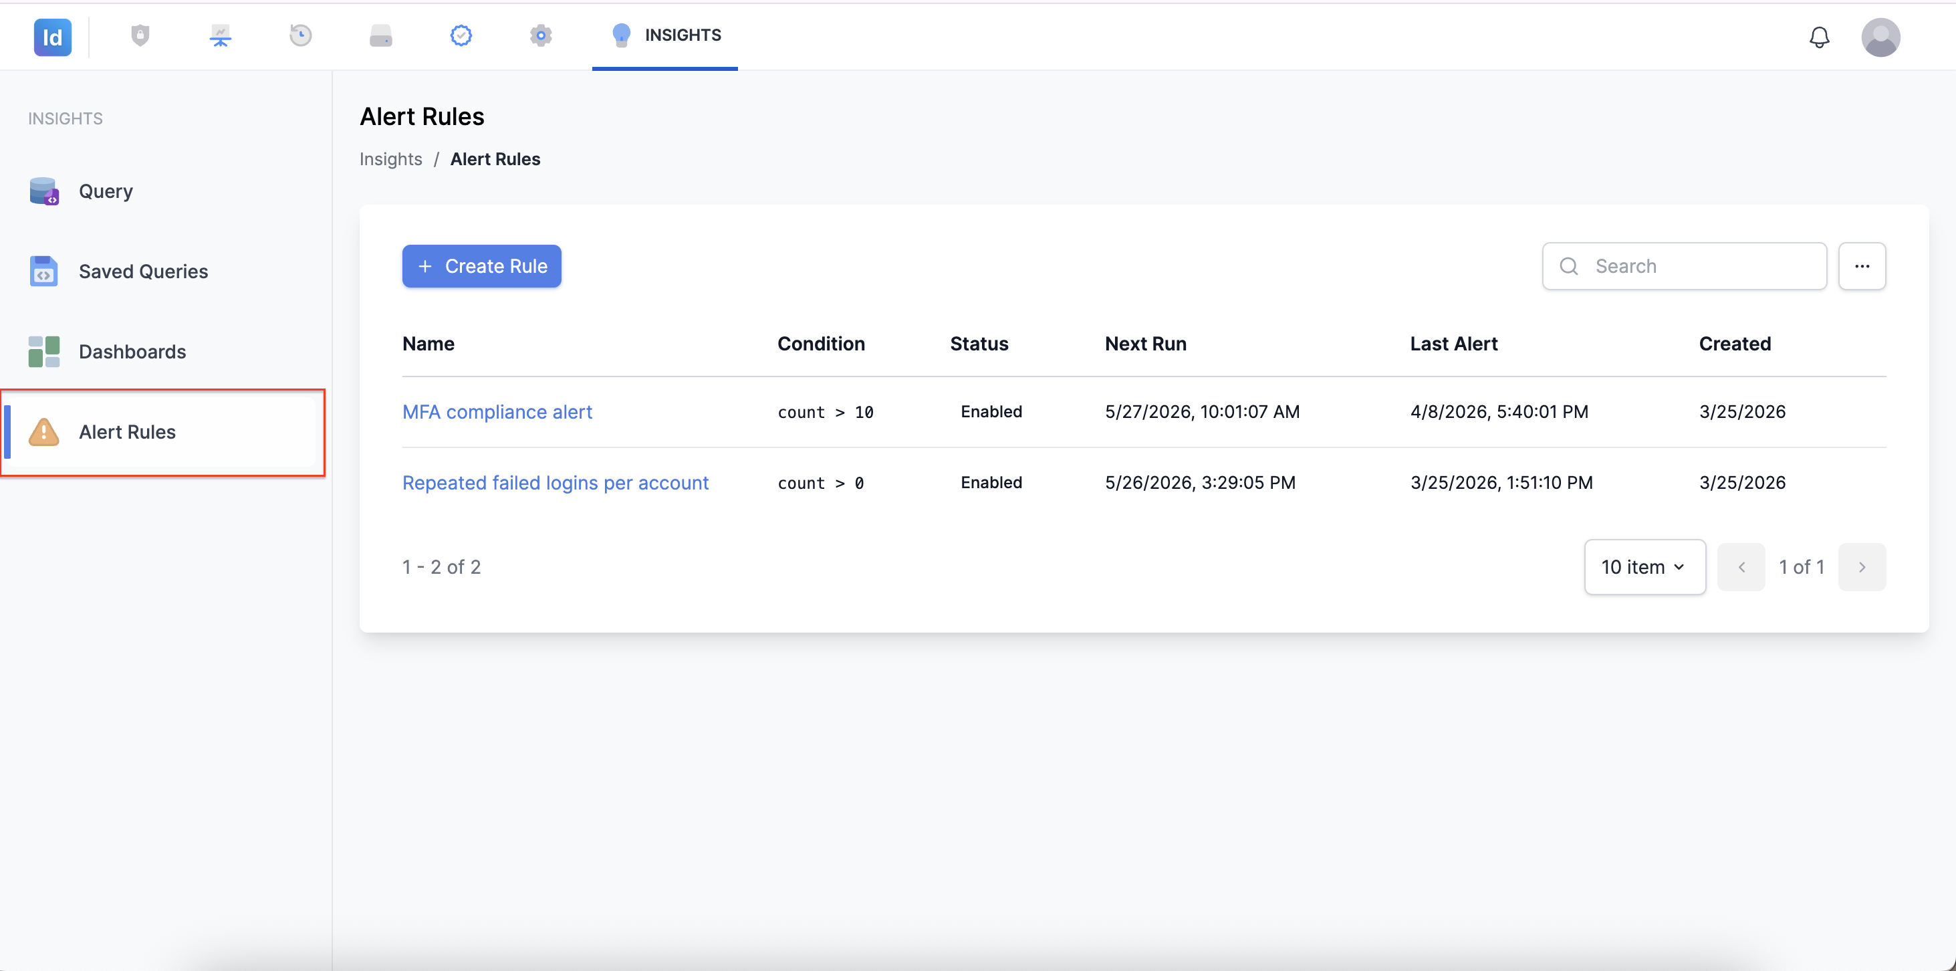Click Enabled status of Repeated failed logins

pos(991,482)
